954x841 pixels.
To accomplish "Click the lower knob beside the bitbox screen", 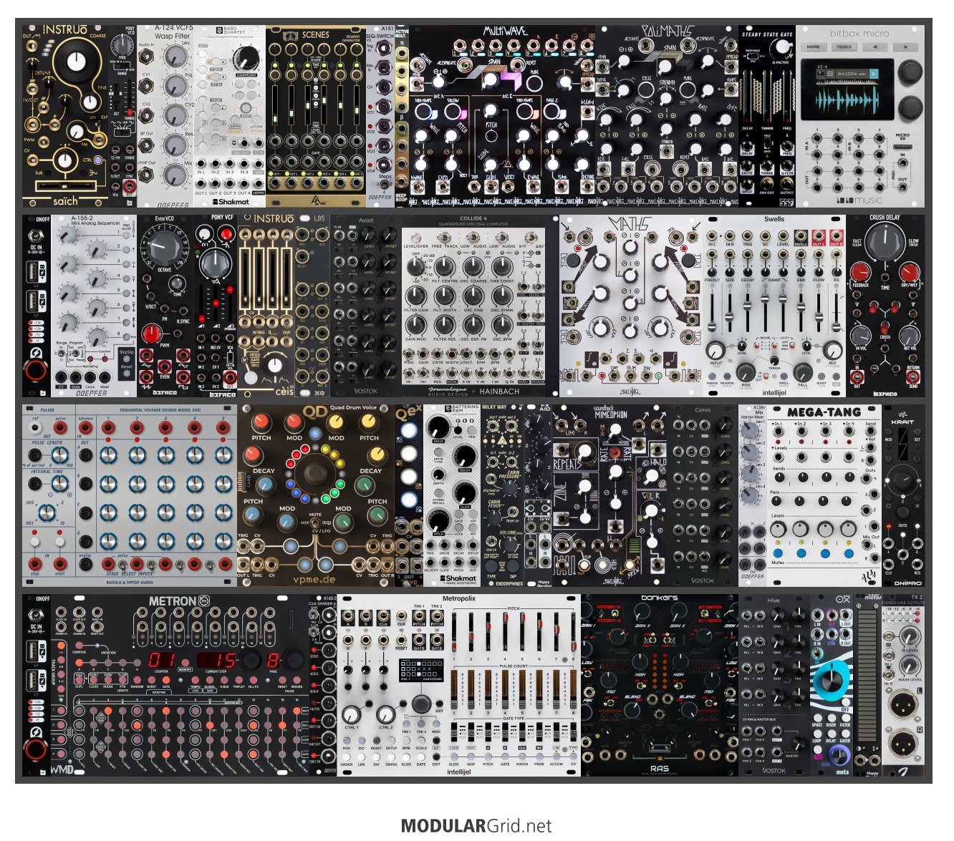I will (911, 107).
